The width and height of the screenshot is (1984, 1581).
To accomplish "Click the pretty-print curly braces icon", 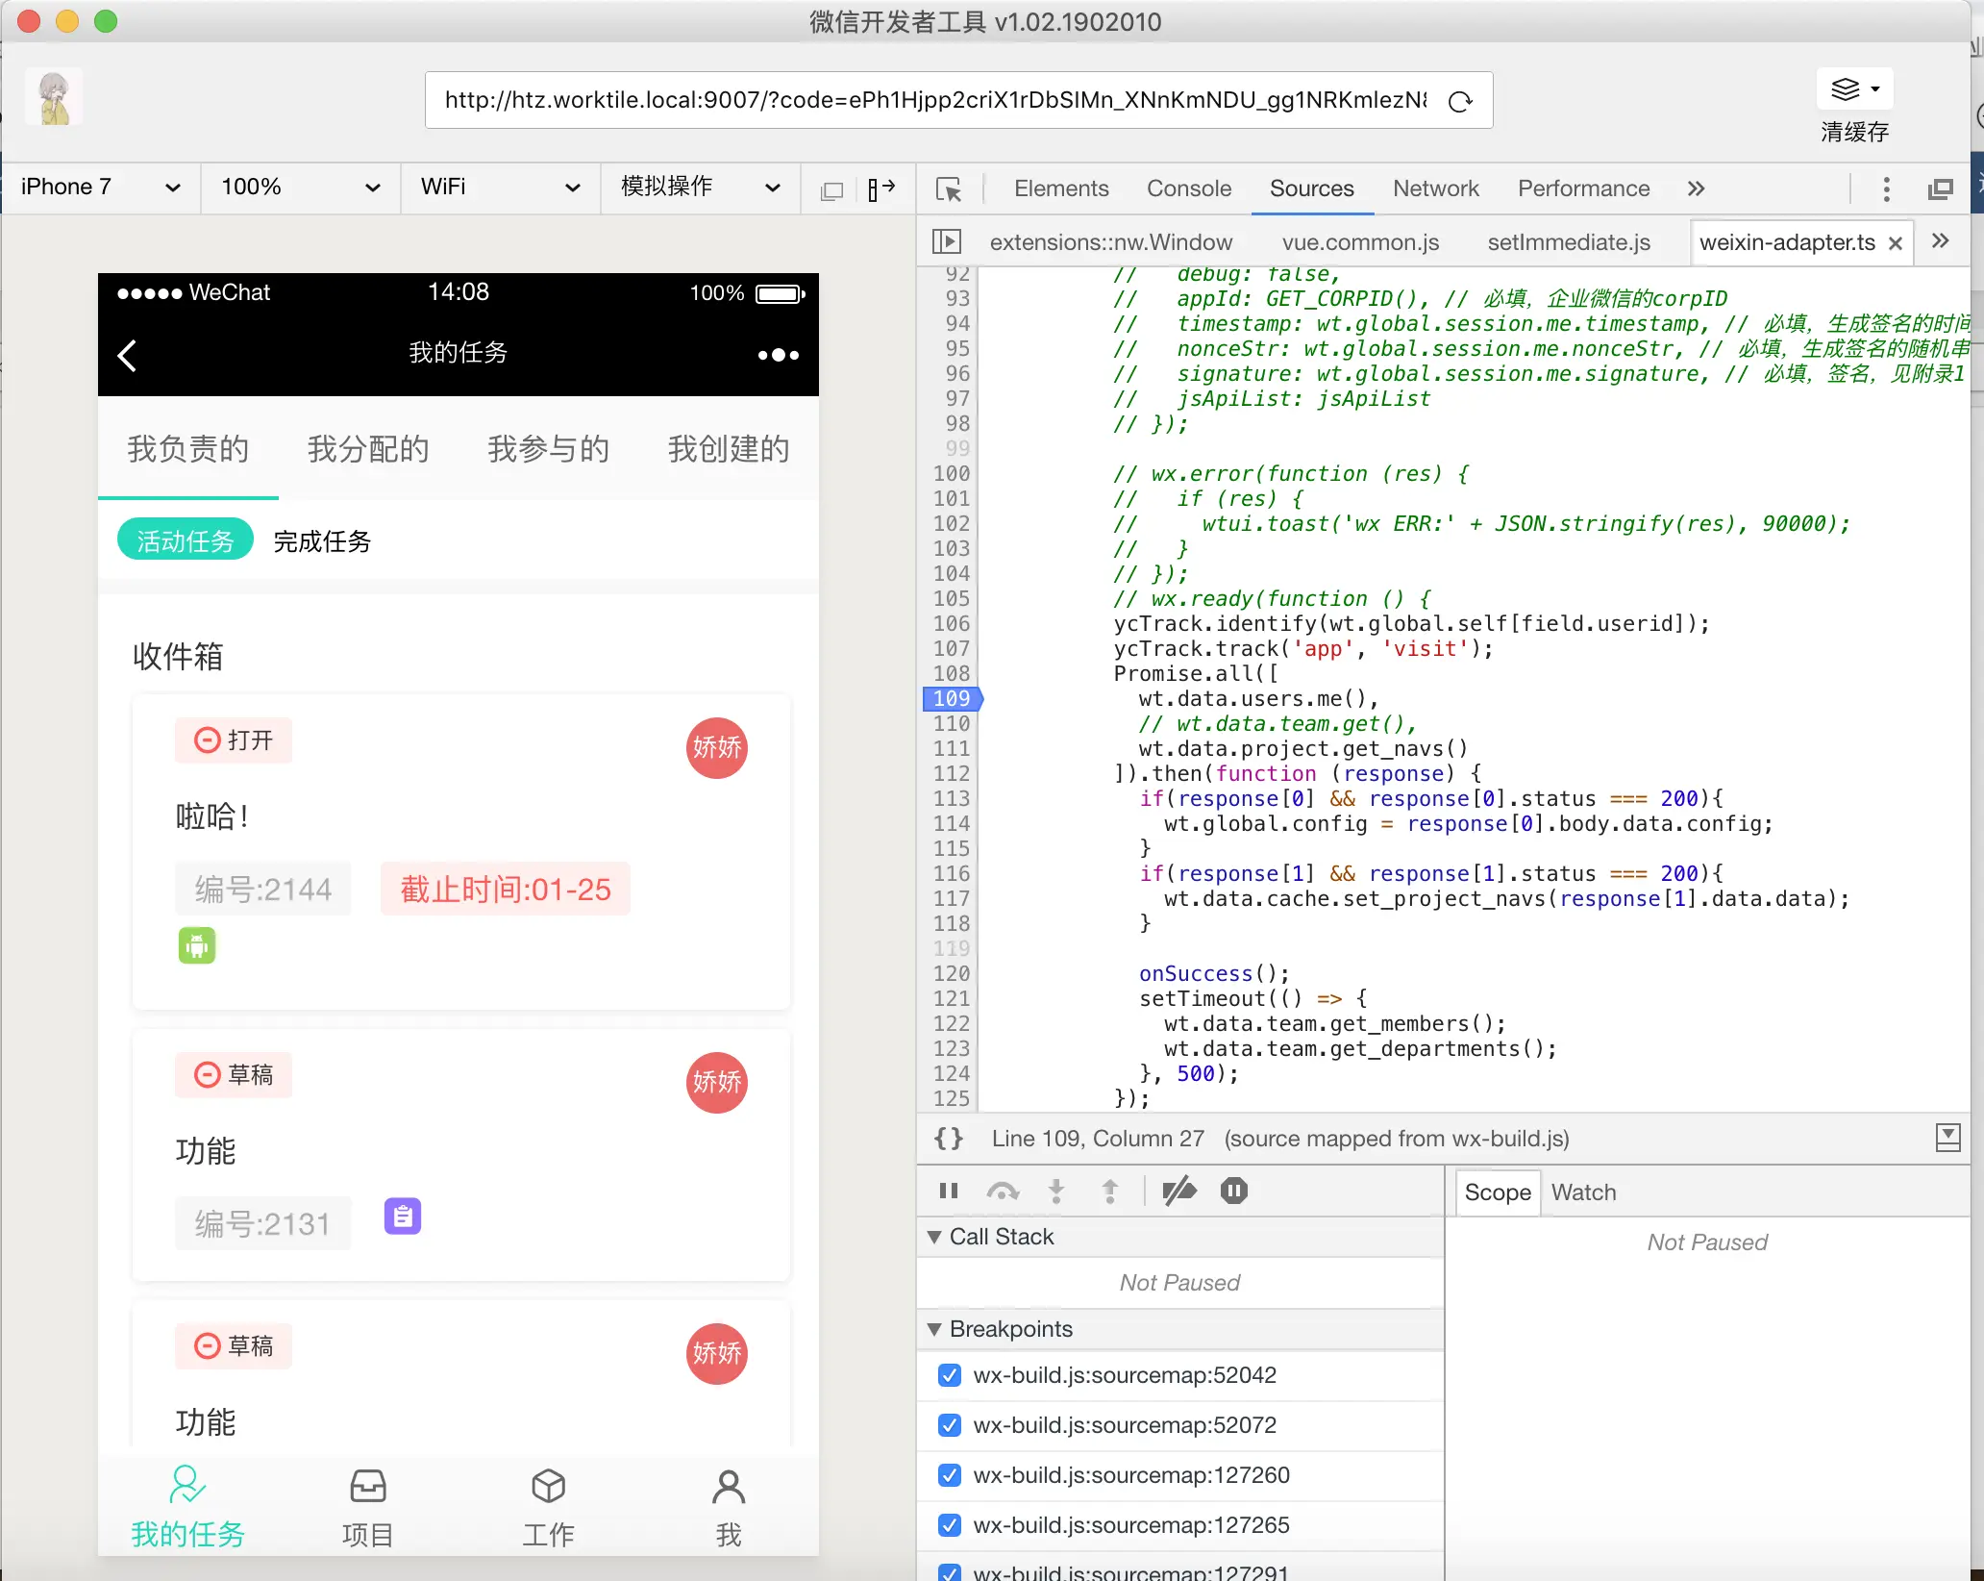I will click(948, 1139).
